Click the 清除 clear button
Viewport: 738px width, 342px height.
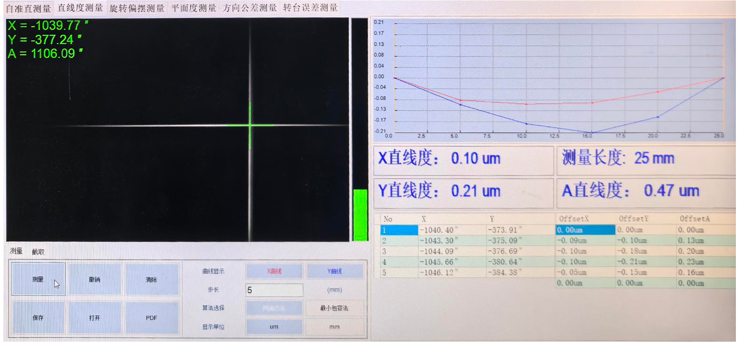[x=151, y=279]
